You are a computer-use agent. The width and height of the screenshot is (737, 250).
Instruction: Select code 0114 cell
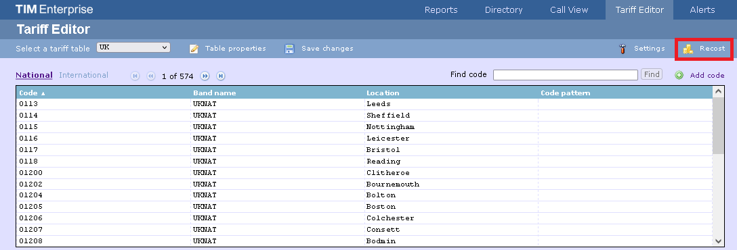coord(104,116)
